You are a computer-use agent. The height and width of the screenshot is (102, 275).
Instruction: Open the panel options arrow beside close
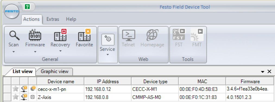pos(263,72)
